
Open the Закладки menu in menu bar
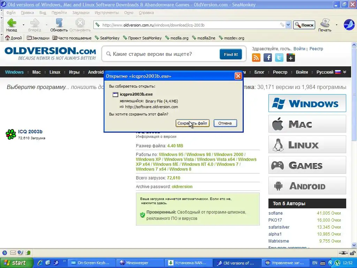tap(81, 13)
